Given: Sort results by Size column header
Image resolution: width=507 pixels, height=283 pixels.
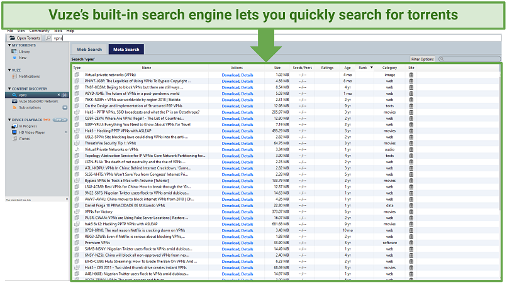Looking at the screenshot, I should click(x=277, y=68).
